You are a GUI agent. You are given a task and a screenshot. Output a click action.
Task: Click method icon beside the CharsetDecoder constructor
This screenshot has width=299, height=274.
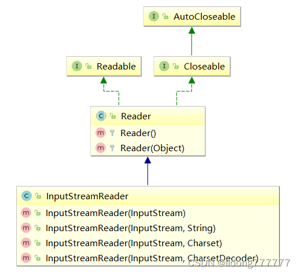click(26, 258)
